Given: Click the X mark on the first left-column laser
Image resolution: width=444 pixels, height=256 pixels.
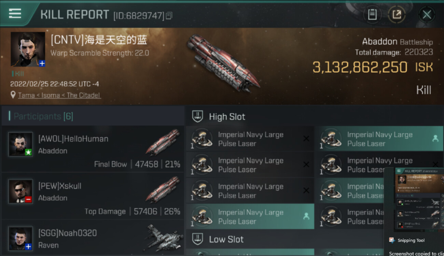Looking at the screenshot, I should pyautogui.click(x=306, y=139).
